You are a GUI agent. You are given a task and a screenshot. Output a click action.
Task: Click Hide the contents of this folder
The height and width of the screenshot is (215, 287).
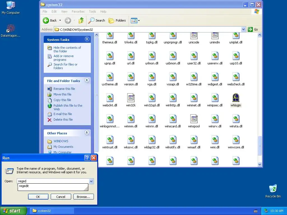67,49
